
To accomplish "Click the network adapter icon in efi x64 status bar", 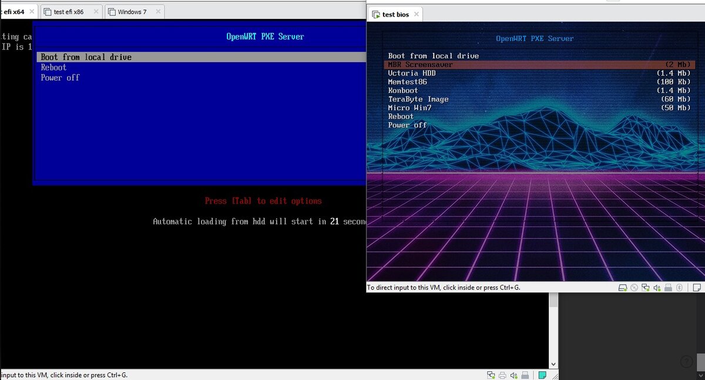I will click(491, 375).
